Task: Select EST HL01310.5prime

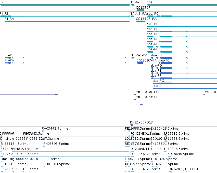Action: [x=164, y=159]
